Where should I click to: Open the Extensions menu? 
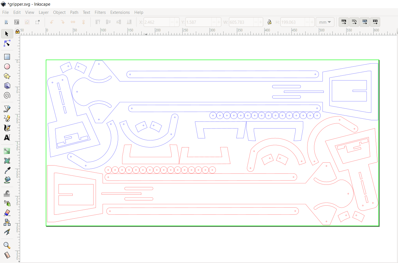[x=120, y=12]
